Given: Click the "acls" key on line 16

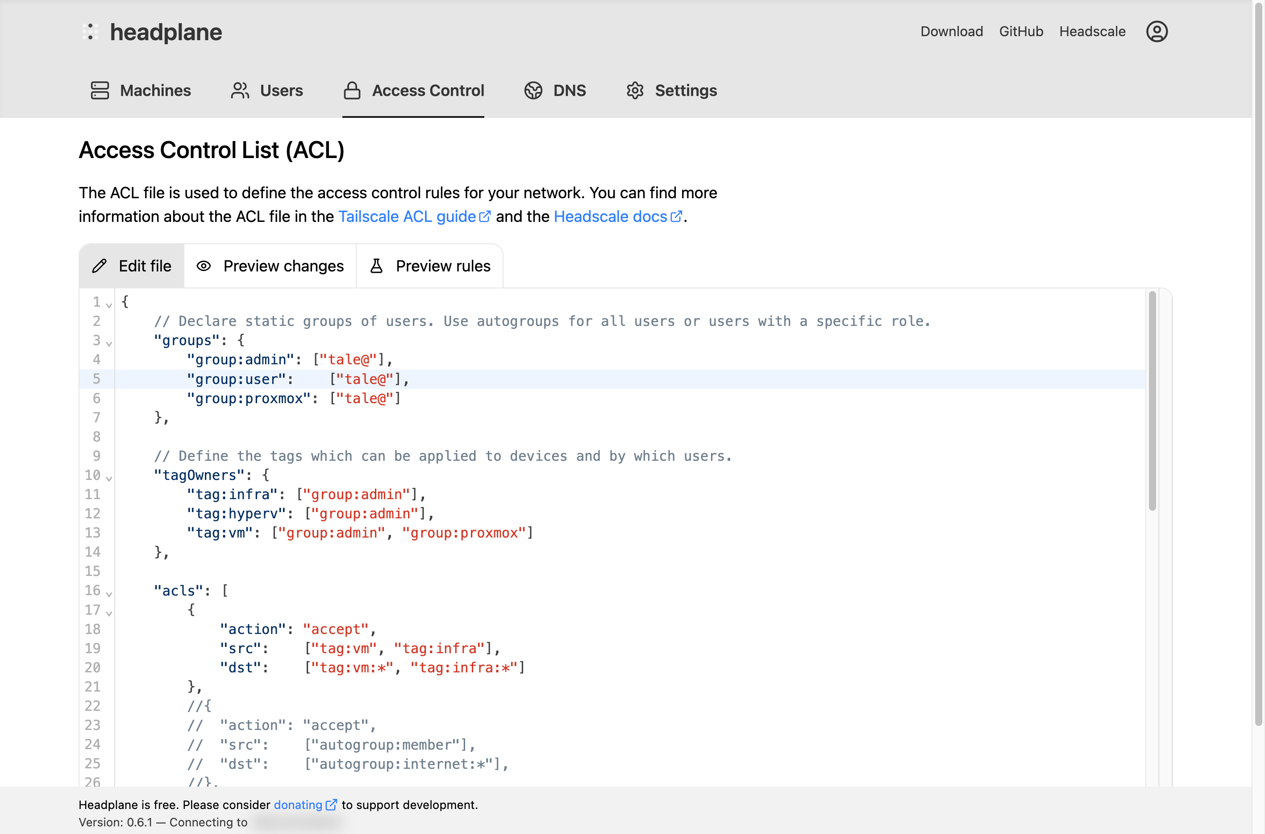Looking at the screenshot, I should coord(178,591).
